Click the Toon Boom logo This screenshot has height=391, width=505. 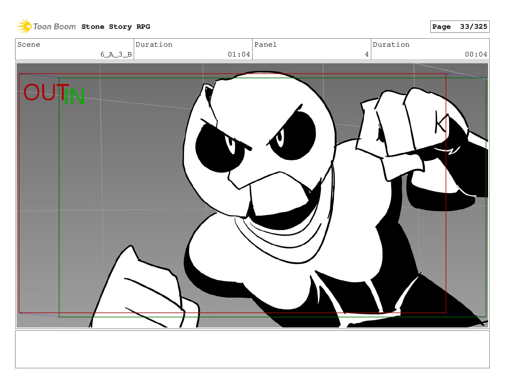[46, 26]
